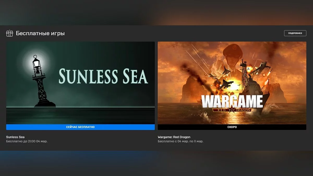313x176 pixels.
Task: Click text Бесплатно до 21:00 04 мар.
Action: coord(27,141)
